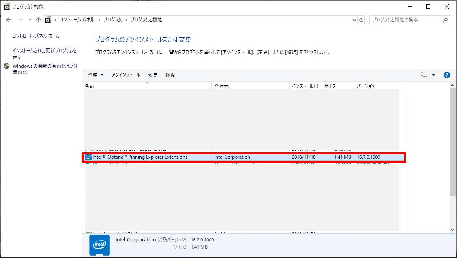Click 製品バージョン 16.7.0.1009 in details pane
The height and width of the screenshot is (258, 457).
pyautogui.click(x=186, y=240)
